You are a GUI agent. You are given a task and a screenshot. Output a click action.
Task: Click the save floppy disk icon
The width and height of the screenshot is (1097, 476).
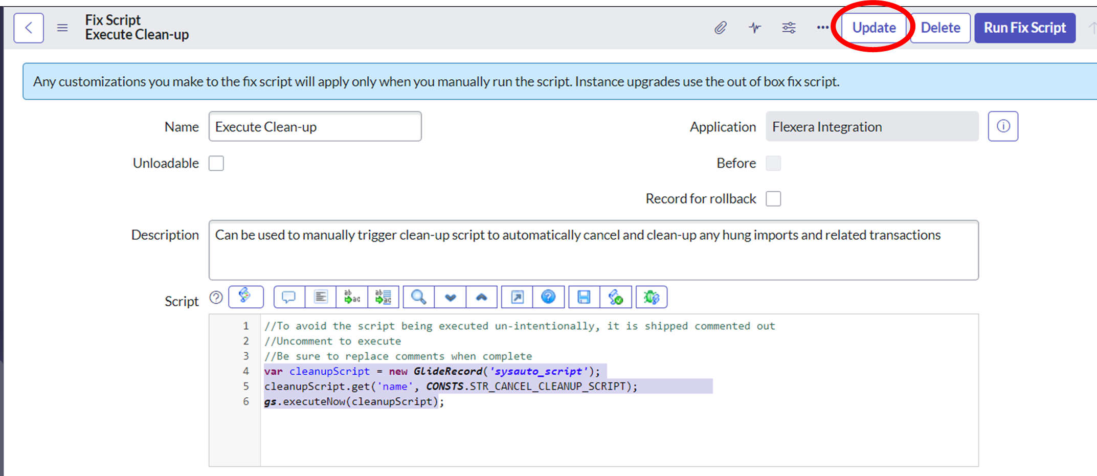584,297
